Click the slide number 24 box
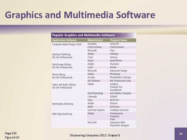Image resolution: width=187 pixels, height=140 pixels. [x=181, y=134]
